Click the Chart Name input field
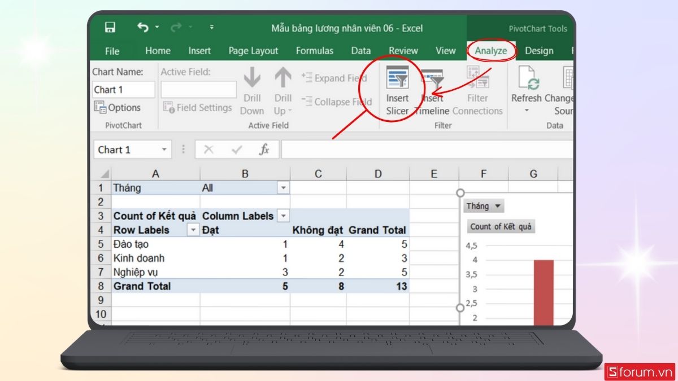Screen dimensions: 678x381 (124, 90)
